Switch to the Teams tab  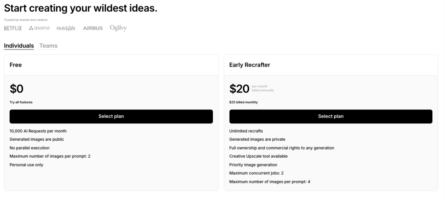(x=48, y=46)
